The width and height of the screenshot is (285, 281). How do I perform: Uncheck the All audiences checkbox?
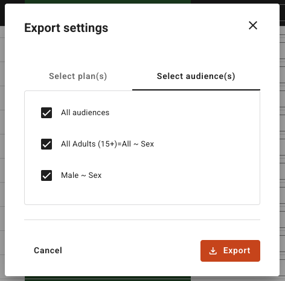pyautogui.click(x=46, y=113)
